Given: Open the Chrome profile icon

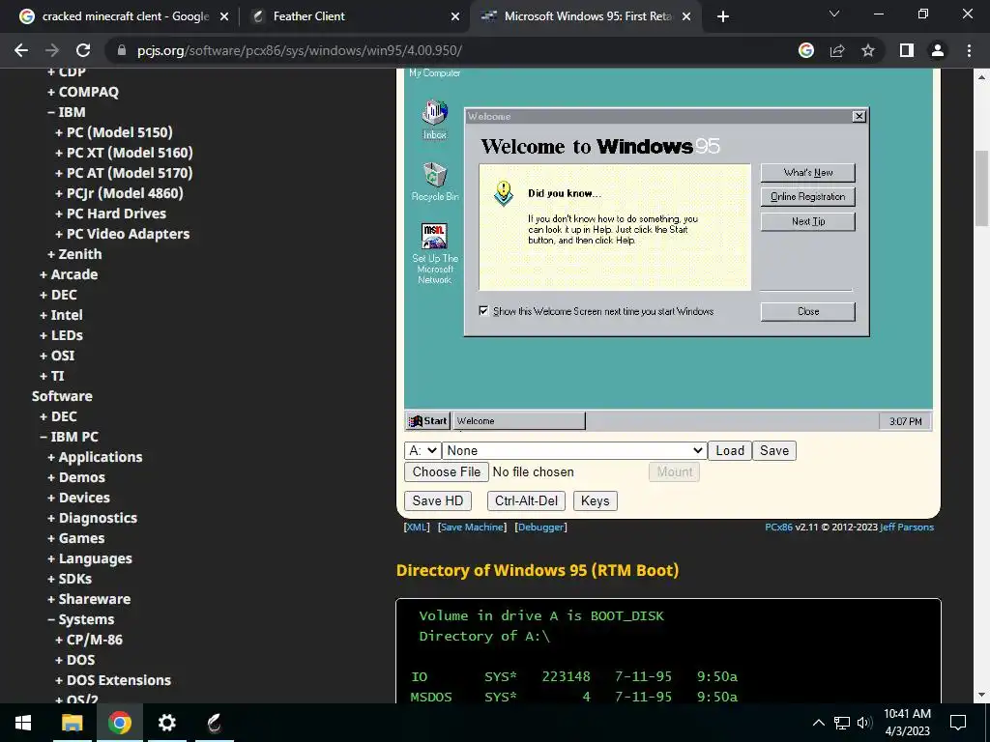Looking at the screenshot, I should click(938, 50).
